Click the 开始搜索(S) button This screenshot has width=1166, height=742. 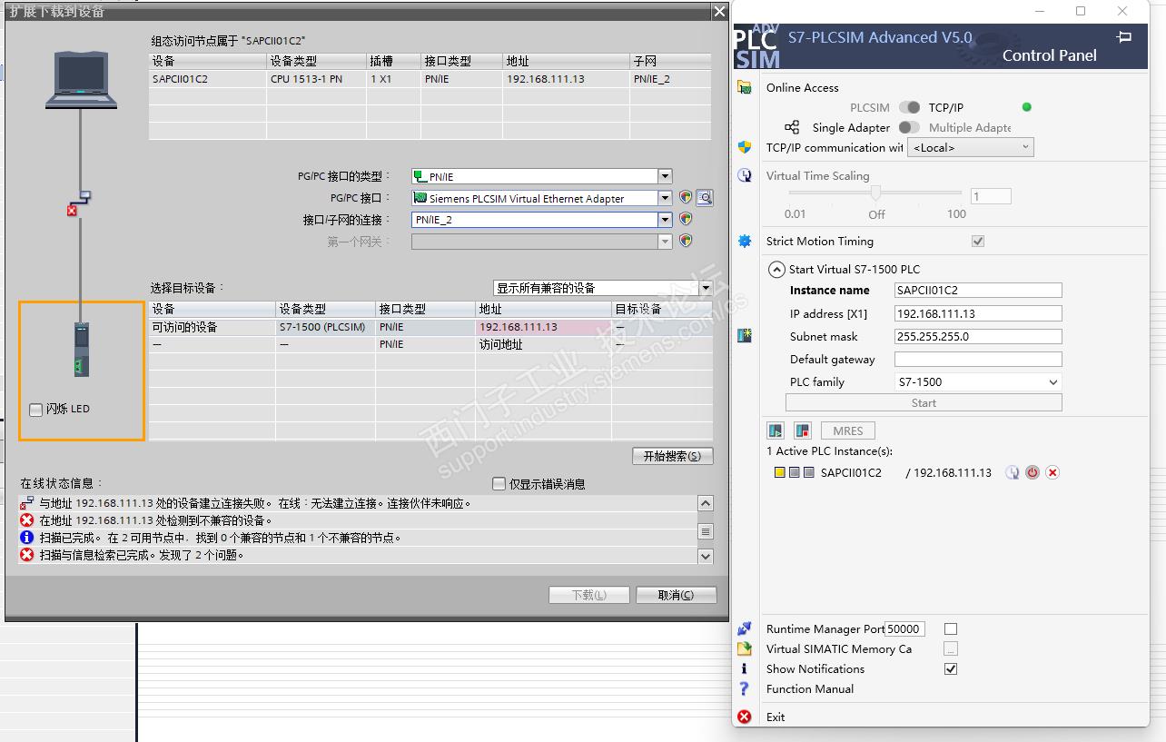[x=672, y=456]
